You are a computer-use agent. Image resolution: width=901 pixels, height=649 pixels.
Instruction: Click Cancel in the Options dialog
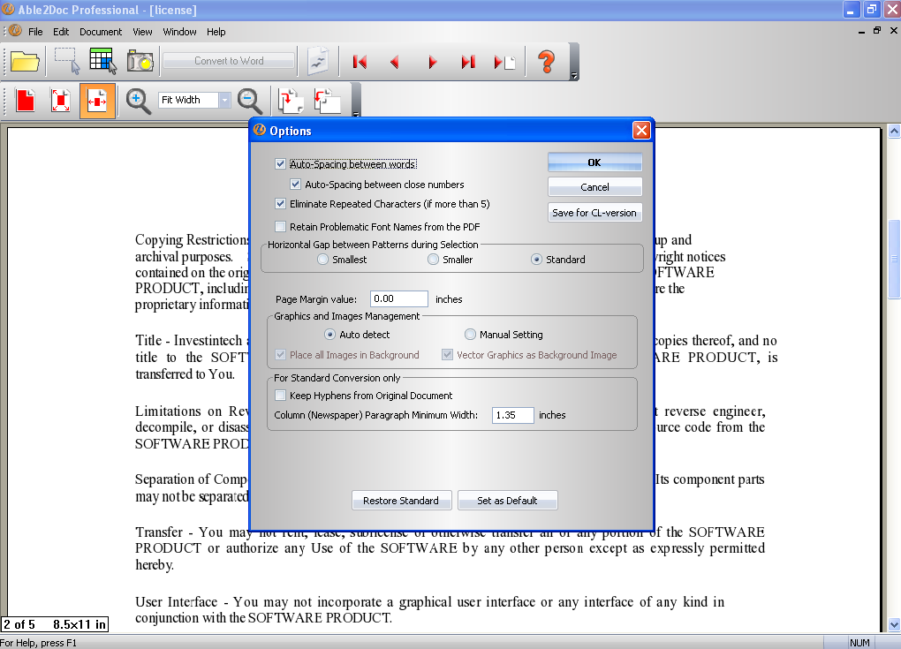(x=594, y=186)
